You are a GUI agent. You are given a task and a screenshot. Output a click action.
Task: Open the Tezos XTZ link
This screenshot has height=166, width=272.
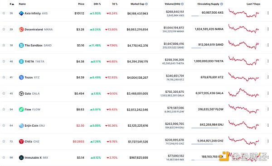[x=32, y=77]
